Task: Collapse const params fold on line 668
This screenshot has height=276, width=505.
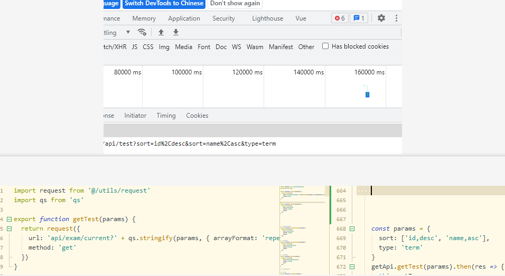Action: (x=352, y=229)
